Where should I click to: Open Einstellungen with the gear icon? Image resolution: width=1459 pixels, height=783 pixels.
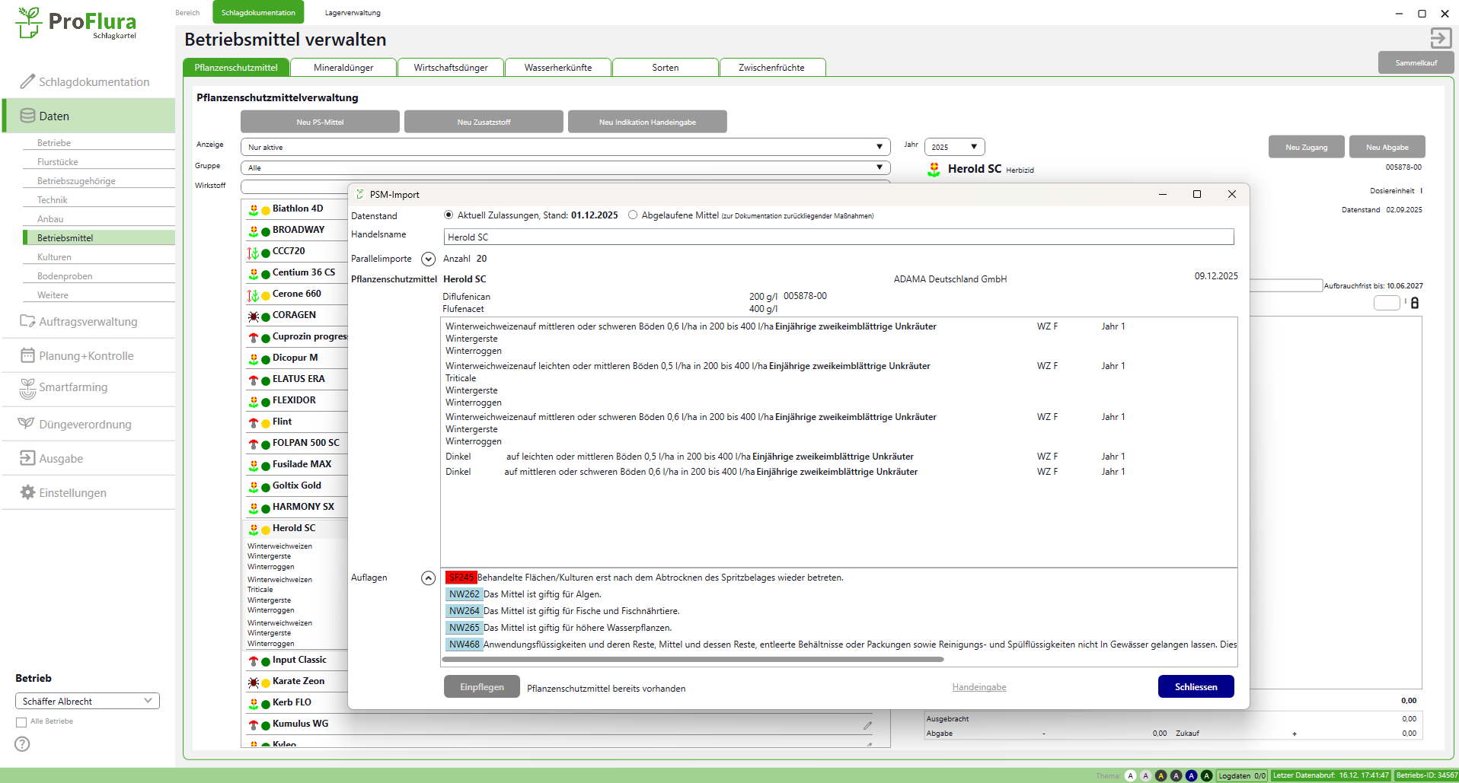(x=27, y=492)
